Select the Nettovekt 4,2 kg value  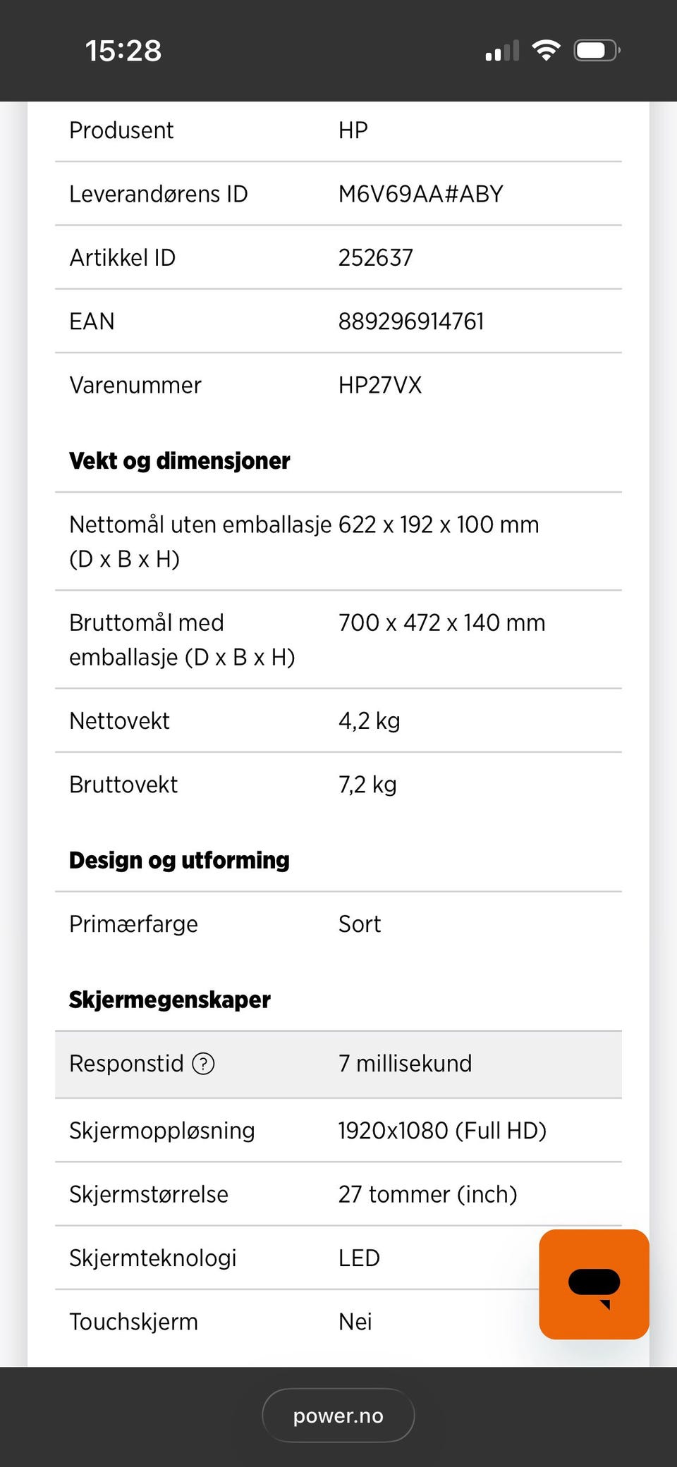coord(370,721)
